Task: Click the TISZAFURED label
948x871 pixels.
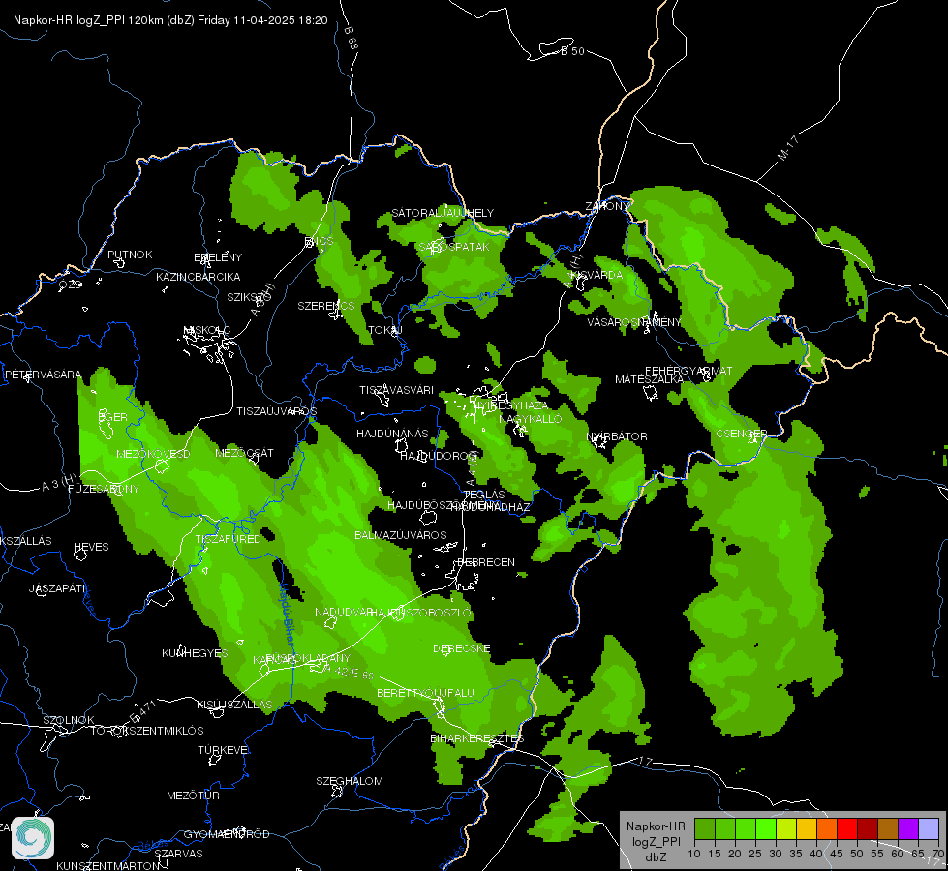Action: click(x=228, y=538)
